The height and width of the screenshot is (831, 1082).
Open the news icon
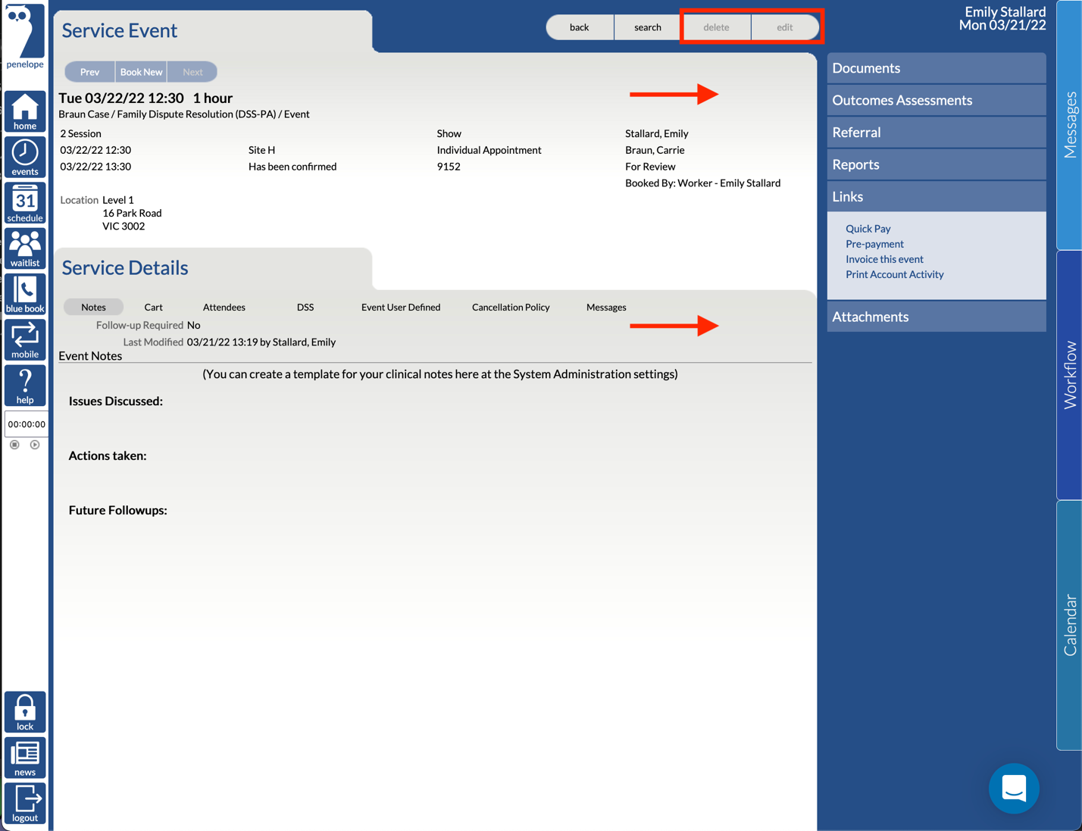[x=25, y=758]
